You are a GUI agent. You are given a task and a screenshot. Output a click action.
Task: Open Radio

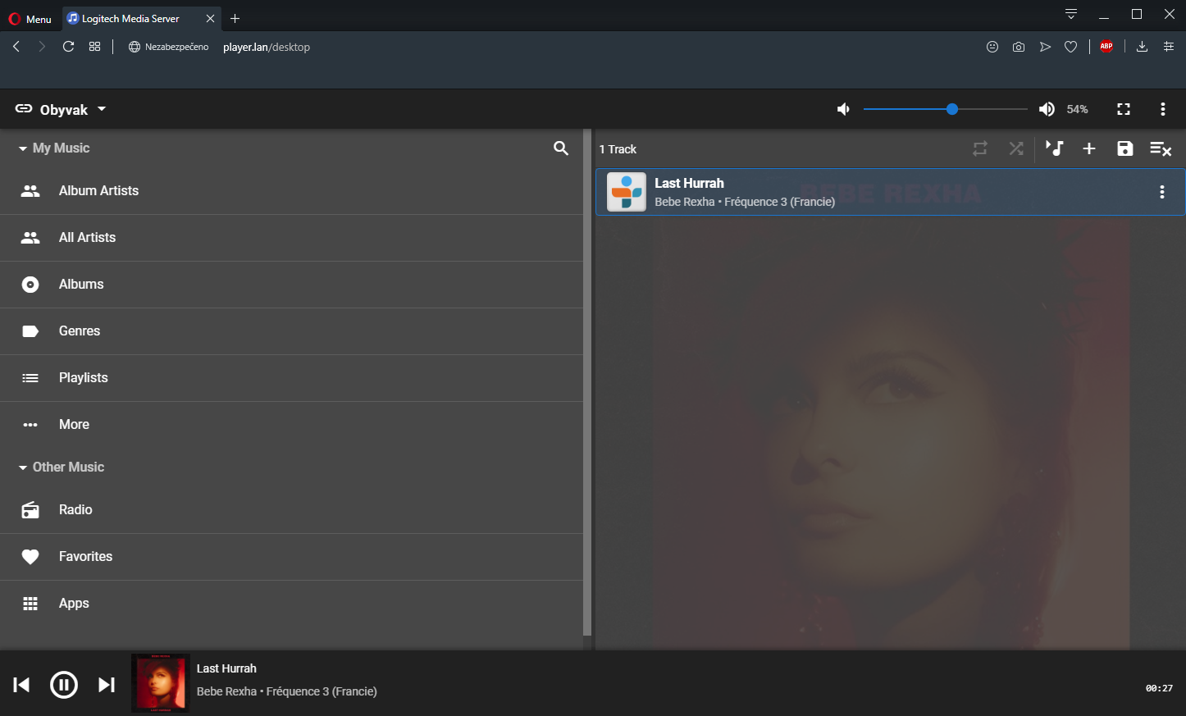[x=291, y=510]
